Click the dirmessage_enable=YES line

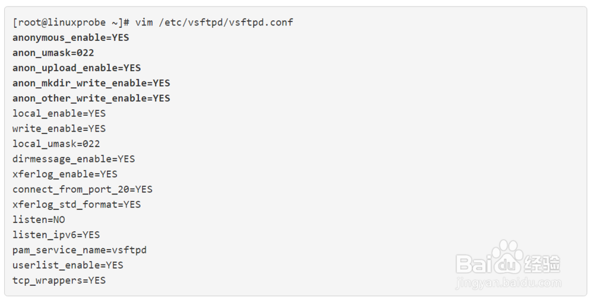(x=74, y=159)
